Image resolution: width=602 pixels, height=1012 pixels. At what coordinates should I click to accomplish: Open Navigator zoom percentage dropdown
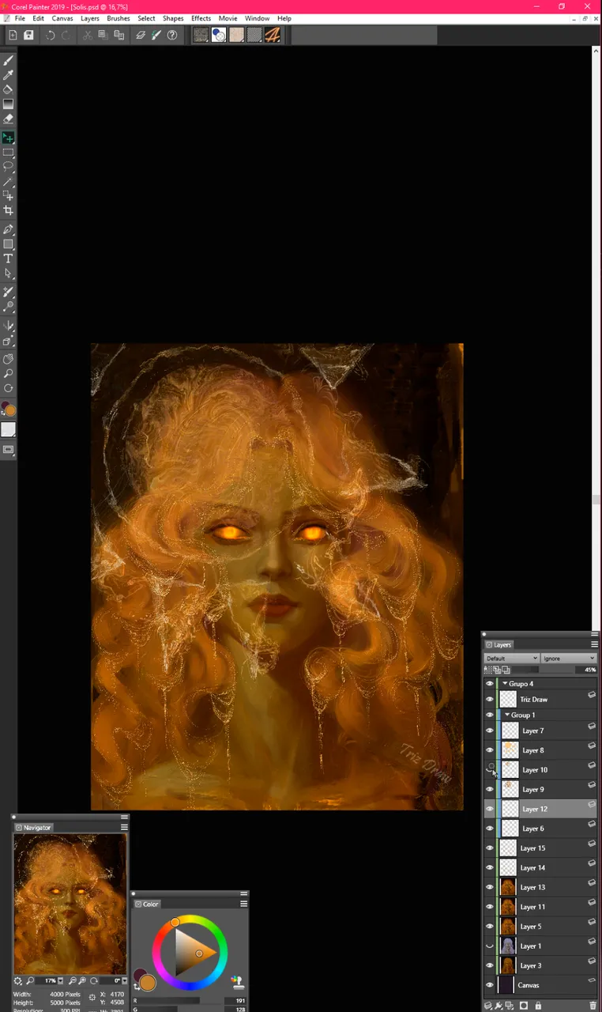[x=59, y=981]
